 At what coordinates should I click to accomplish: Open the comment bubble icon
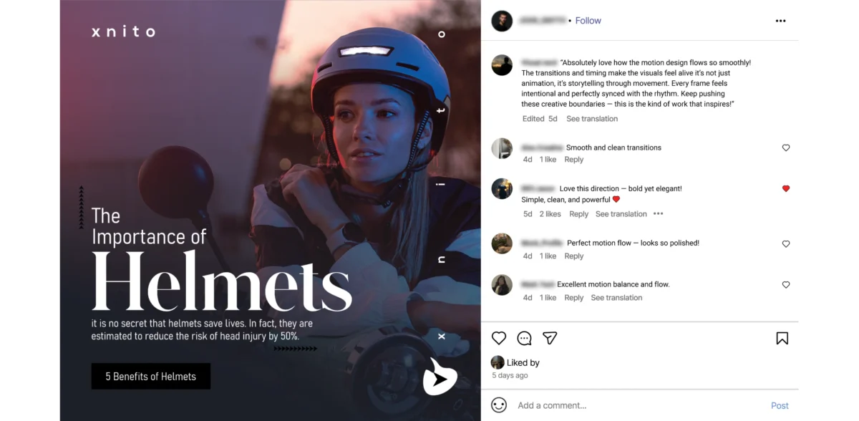pyautogui.click(x=525, y=338)
